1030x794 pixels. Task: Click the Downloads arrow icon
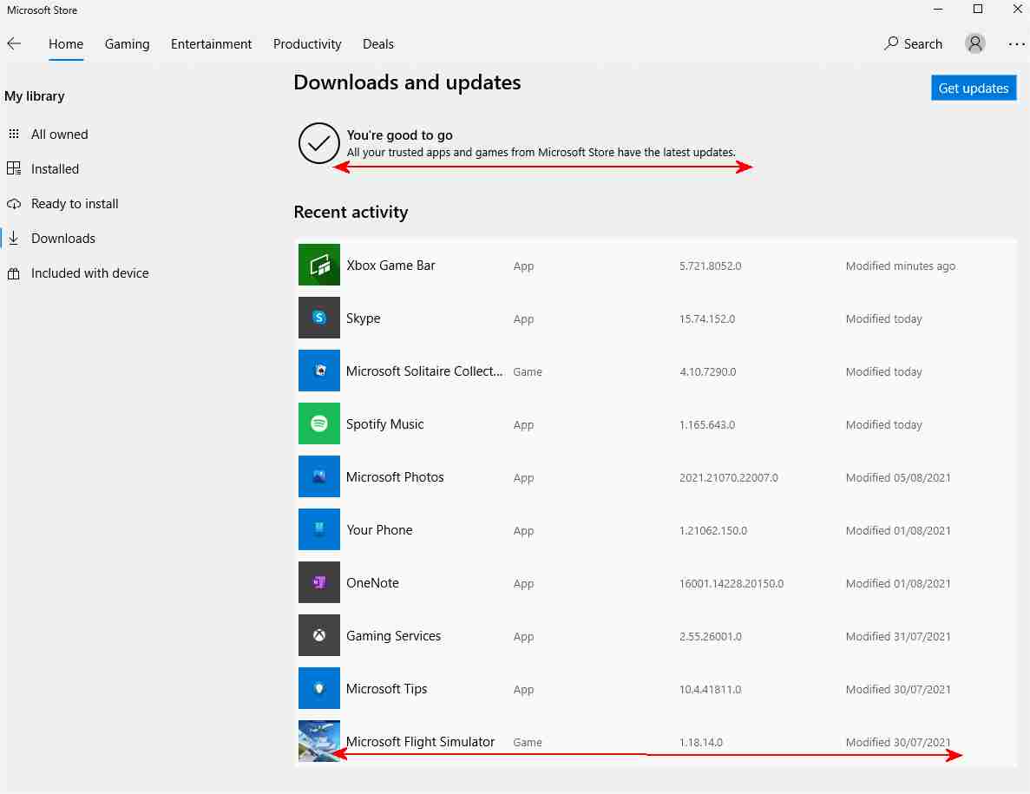14,239
